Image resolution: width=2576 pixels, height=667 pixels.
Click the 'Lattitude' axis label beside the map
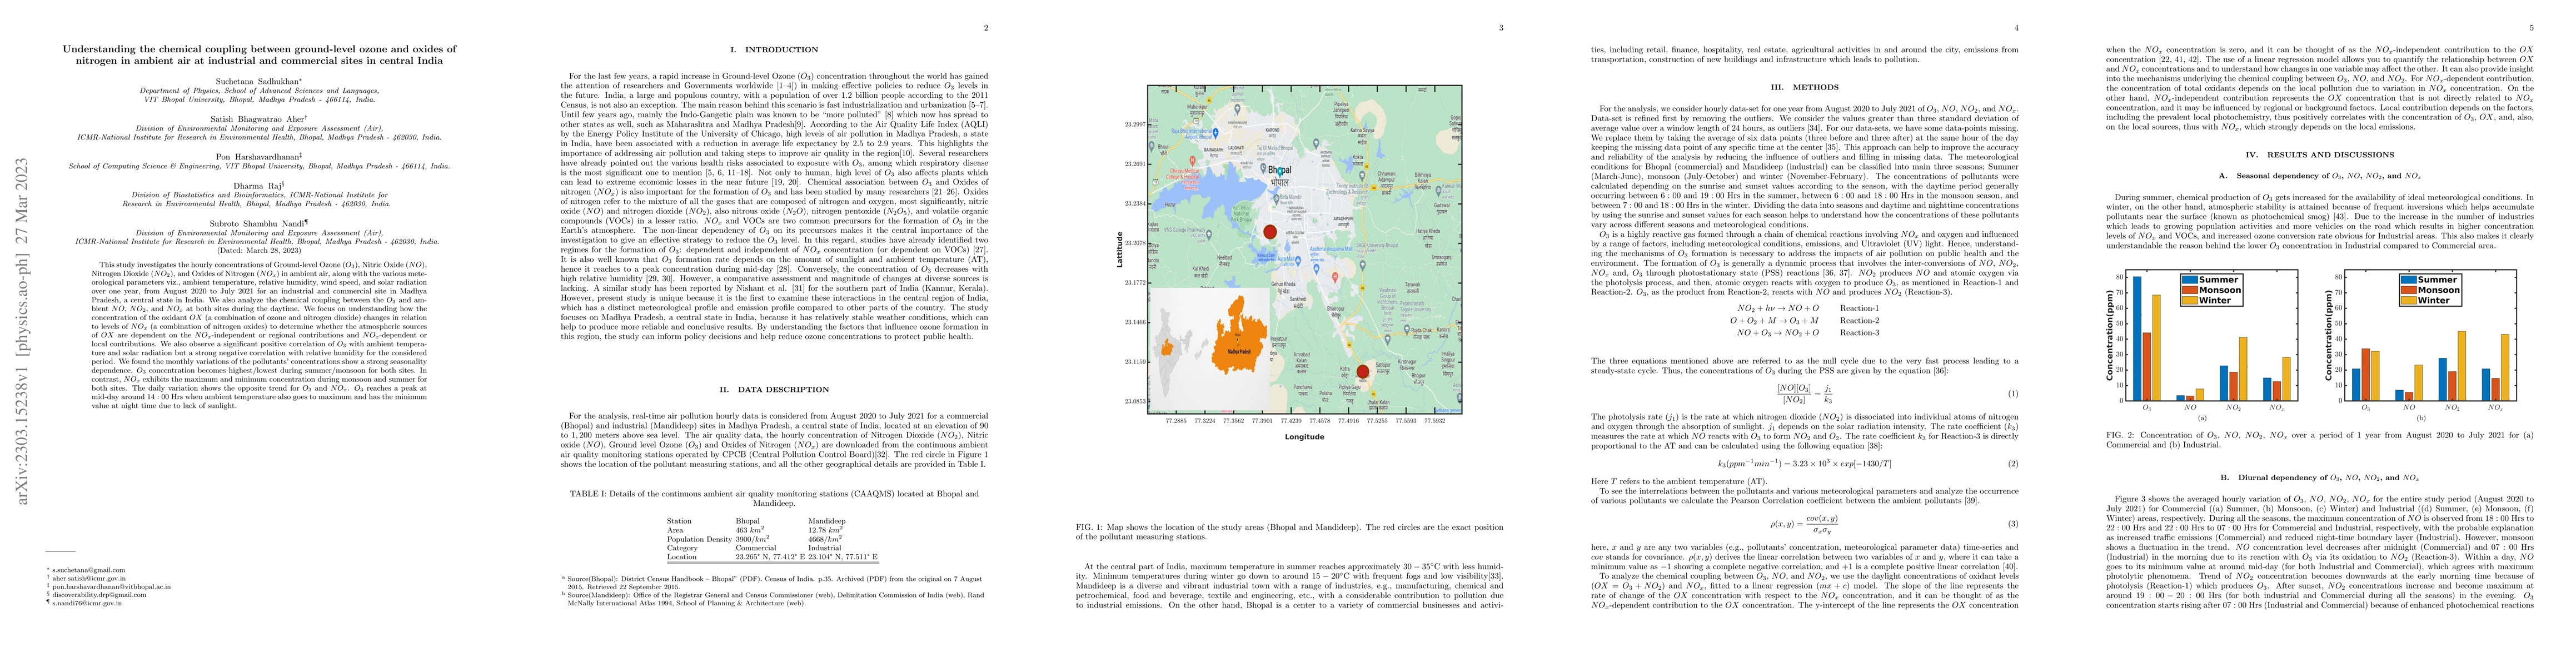tap(1120, 249)
